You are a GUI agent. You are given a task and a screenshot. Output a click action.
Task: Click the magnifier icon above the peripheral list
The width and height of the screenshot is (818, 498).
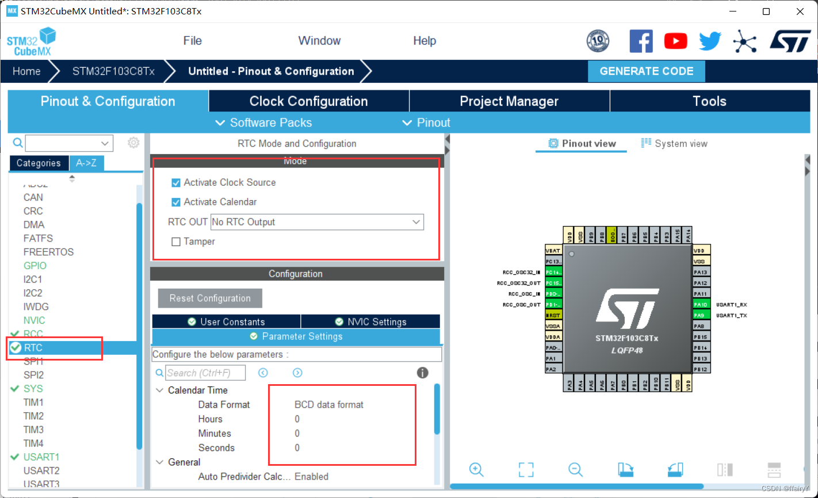(18, 143)
